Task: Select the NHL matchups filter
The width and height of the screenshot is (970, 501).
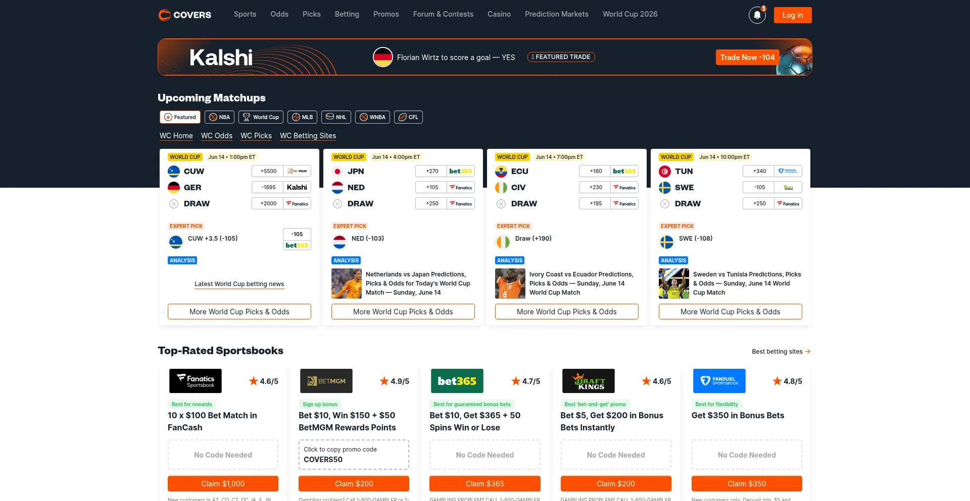Action: click(x=336, y=117)
